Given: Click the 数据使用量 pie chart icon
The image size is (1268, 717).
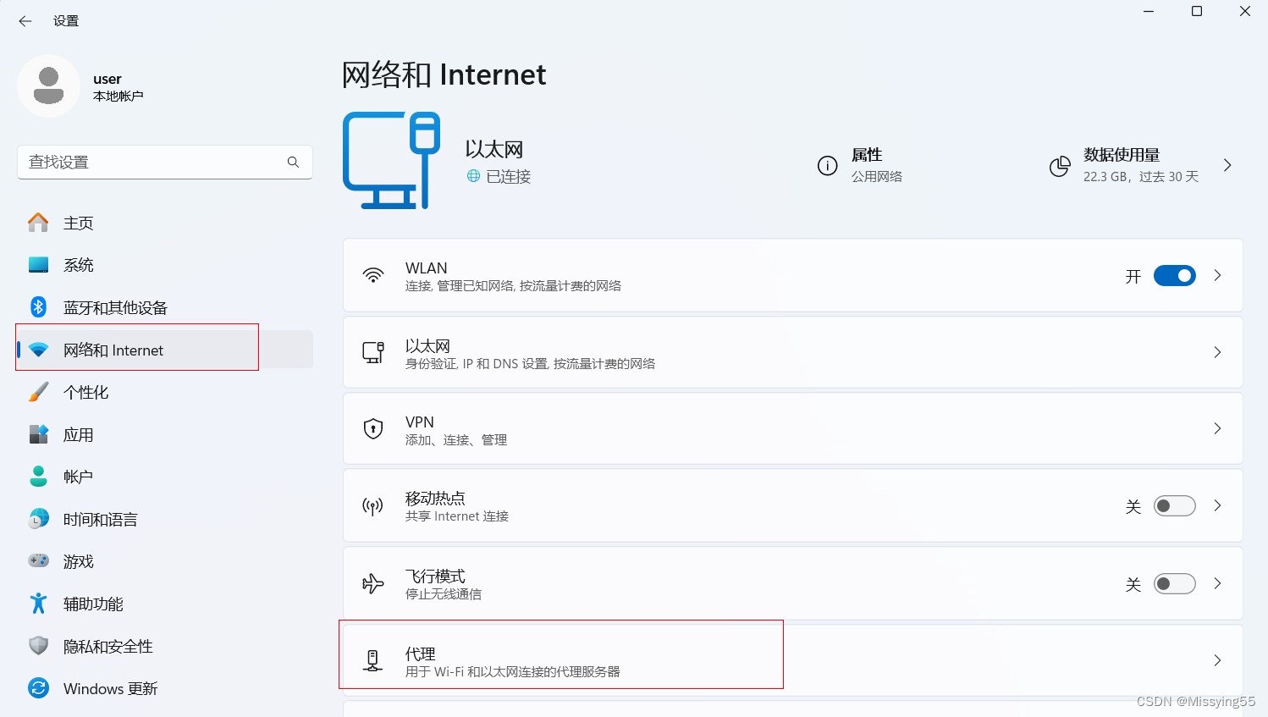Looking at the screenshot, I should point(1060,166).
